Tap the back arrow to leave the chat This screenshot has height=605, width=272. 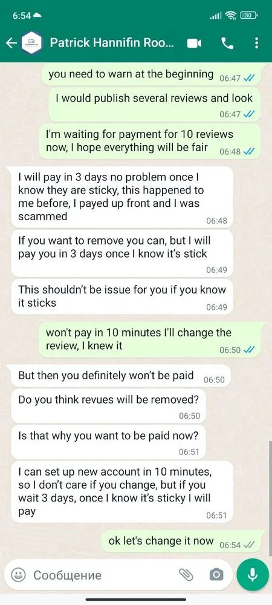[x=11, y=43]
